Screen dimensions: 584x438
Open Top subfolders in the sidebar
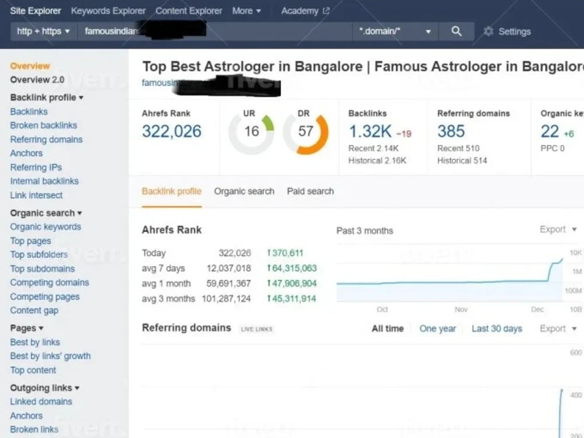39,255
